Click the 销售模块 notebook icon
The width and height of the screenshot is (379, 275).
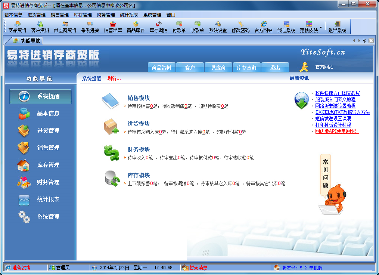111,101
